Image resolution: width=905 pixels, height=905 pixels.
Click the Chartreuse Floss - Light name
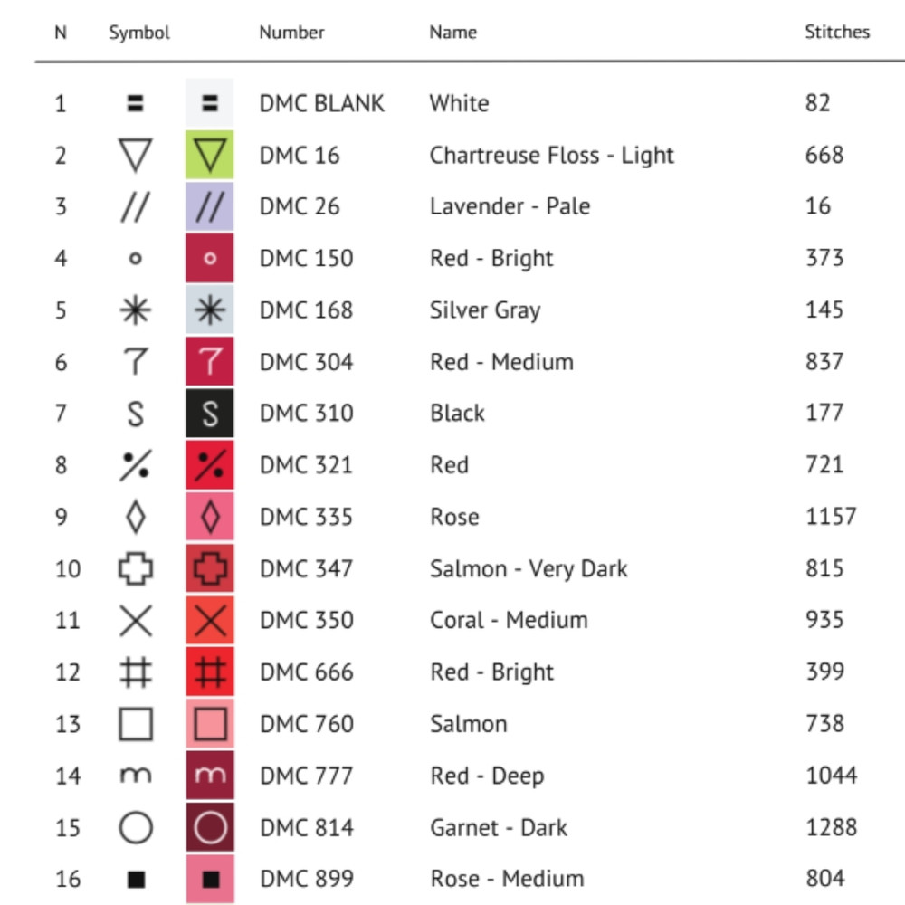click(x=551, y=155)
